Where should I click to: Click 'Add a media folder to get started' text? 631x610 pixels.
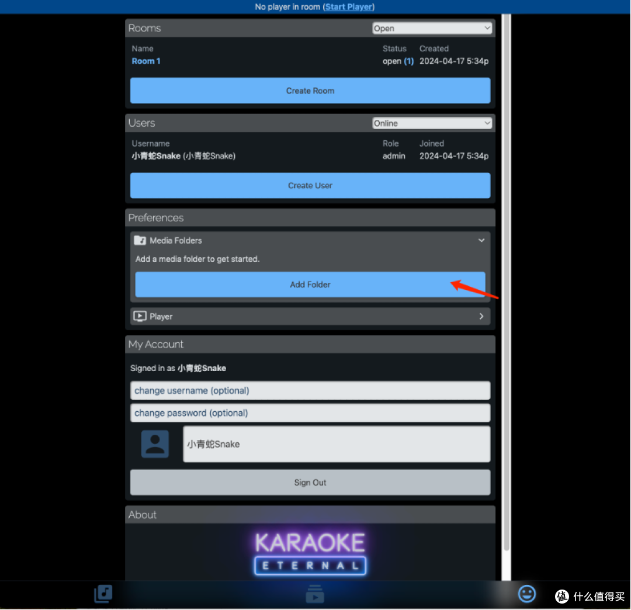pos(197,259)
